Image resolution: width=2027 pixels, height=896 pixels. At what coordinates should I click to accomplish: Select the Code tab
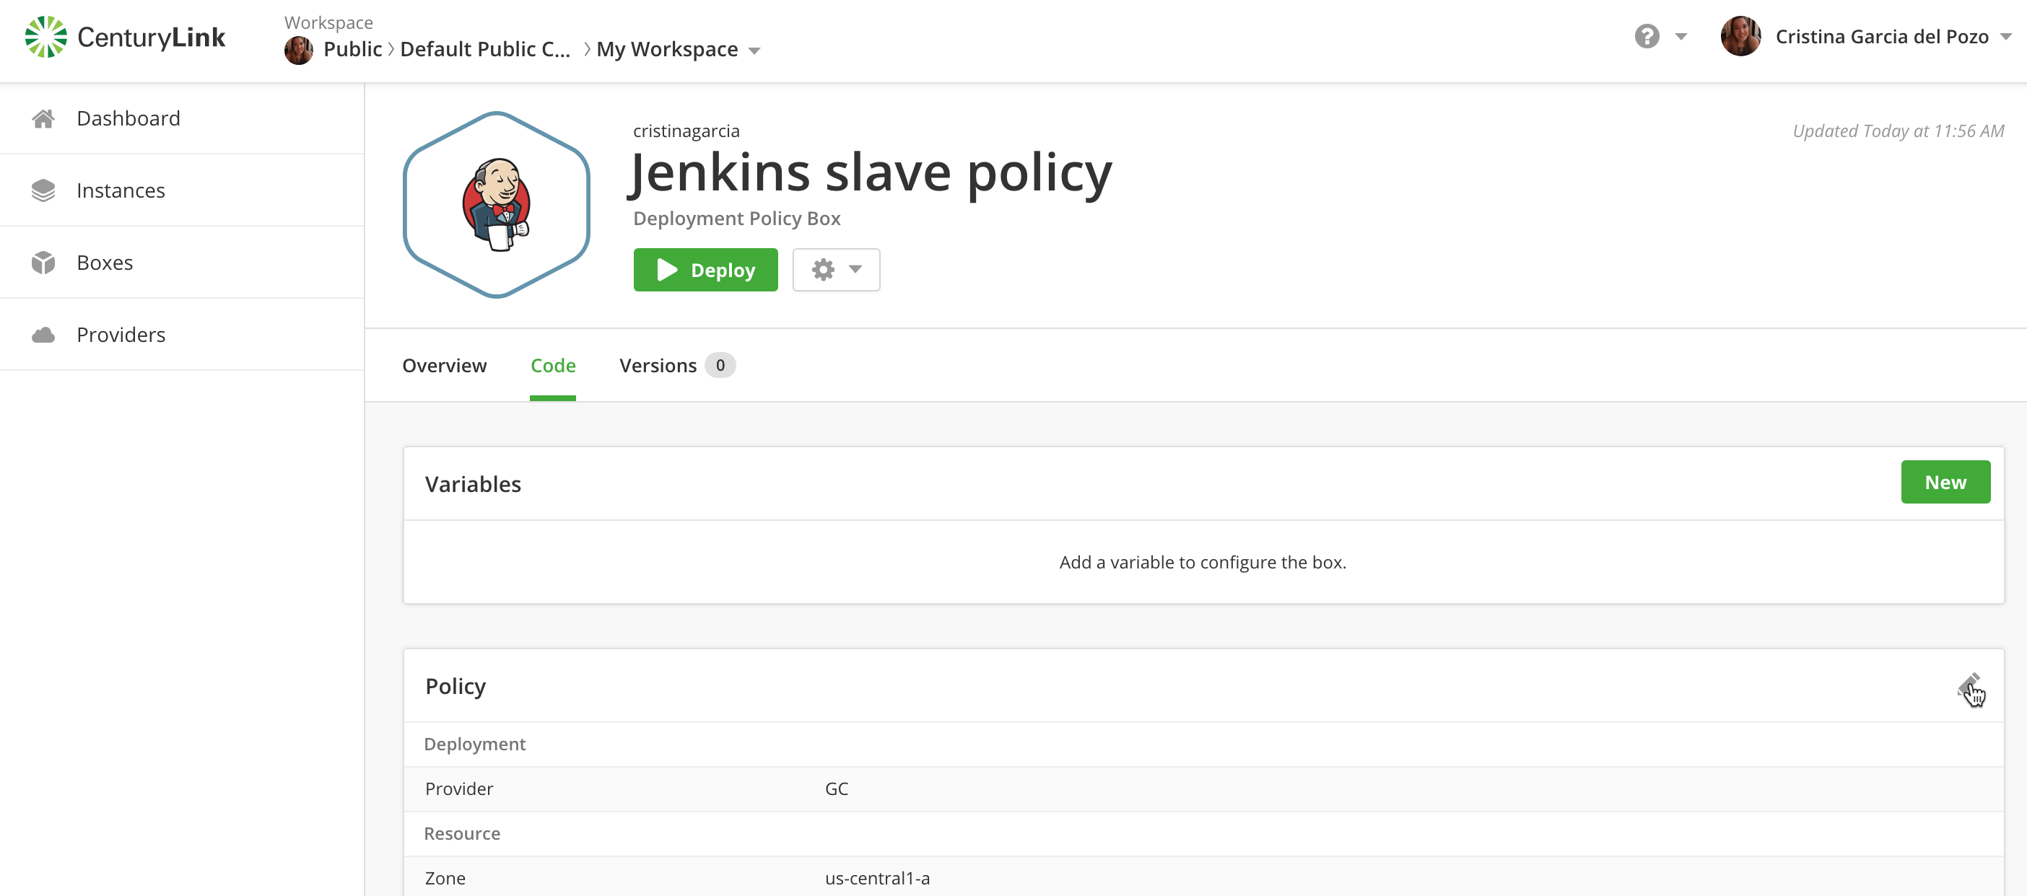pyautogui.click(x=552, y=366)
